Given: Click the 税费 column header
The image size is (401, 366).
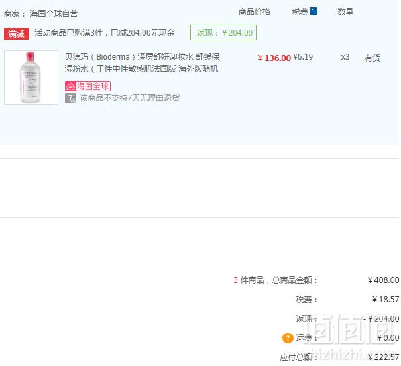Looking at the screenshot, I should click(x=300, y=12).
